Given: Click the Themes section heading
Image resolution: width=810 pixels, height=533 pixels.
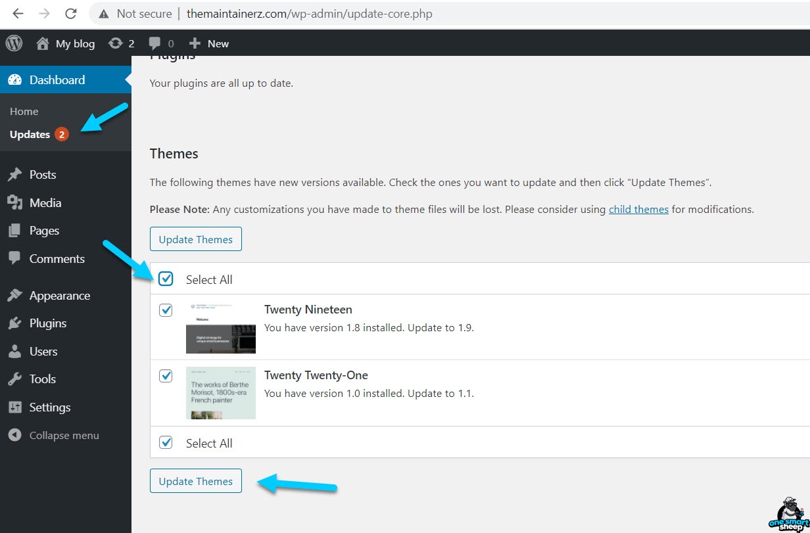Looking at the screenshot, I should tap(174, 154).
